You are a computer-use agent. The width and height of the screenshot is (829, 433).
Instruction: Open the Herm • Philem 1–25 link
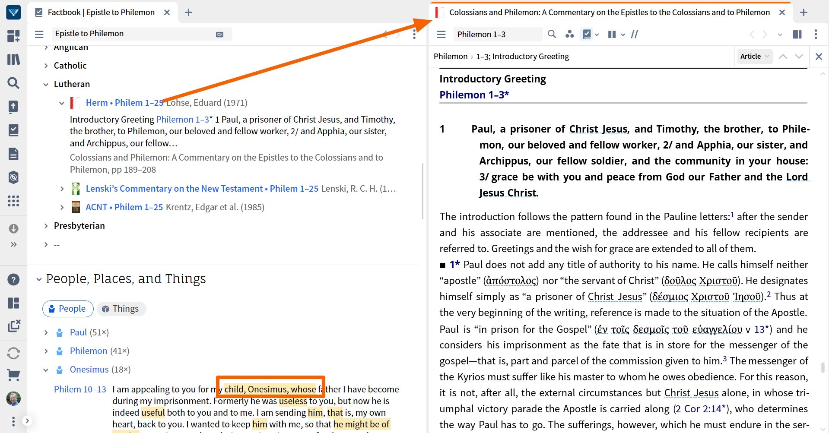pyautogui.click(x=124, y=103)
